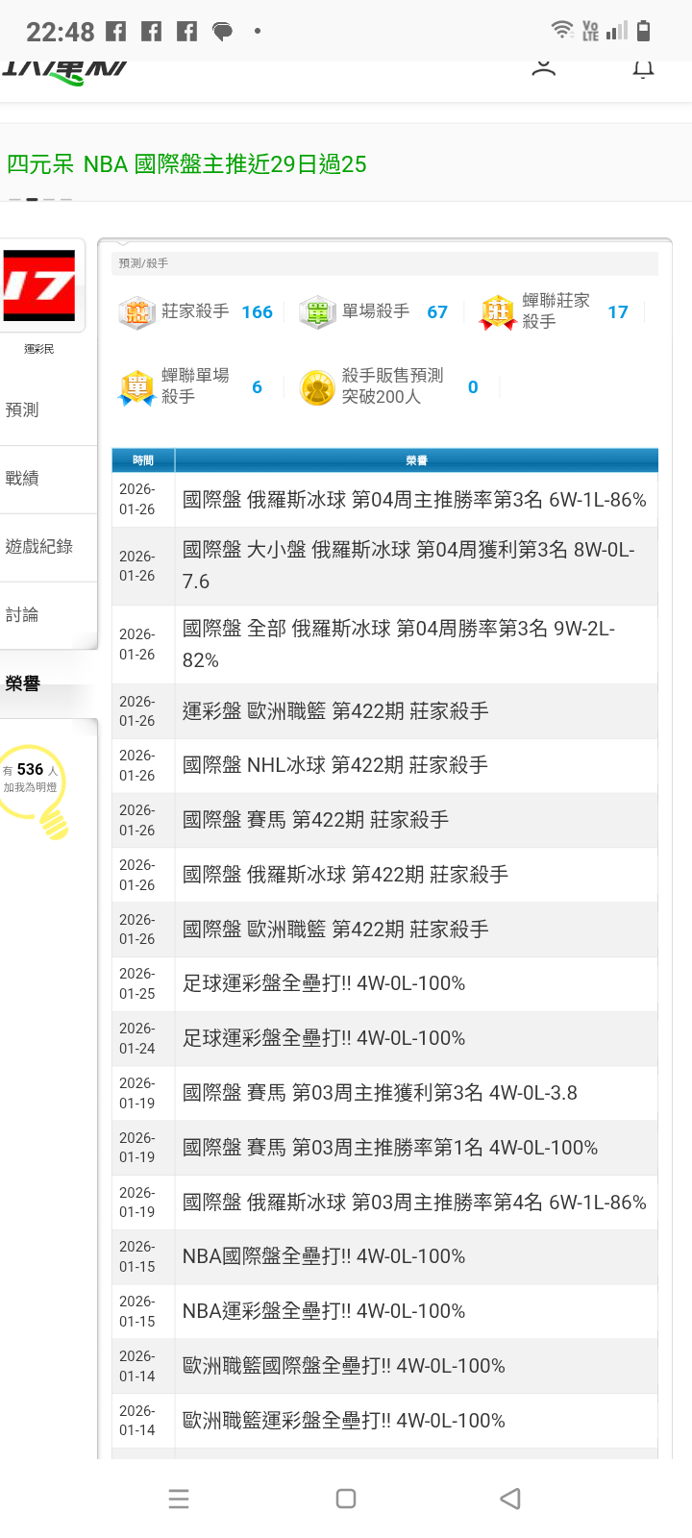Select the 榮譽 sidebar tab
The height and width of the screenshot is (1538, 692).
coord(48,683)
